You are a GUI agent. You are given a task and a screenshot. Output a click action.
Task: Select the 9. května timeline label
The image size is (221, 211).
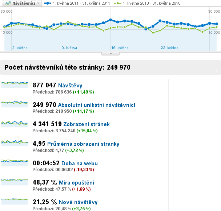pos(69,48)
